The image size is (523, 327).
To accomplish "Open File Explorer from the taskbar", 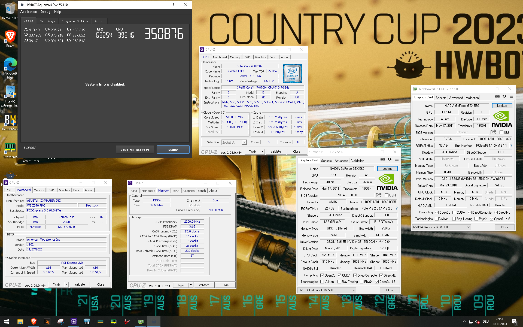I will click(20, 322).
